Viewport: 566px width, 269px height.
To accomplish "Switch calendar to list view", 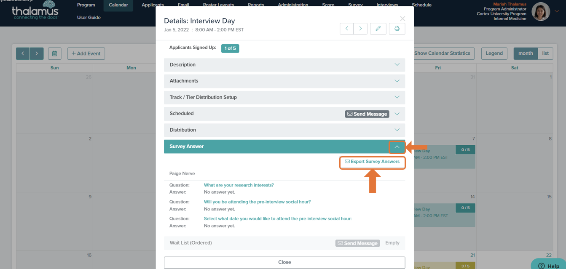I will (545, 53).
